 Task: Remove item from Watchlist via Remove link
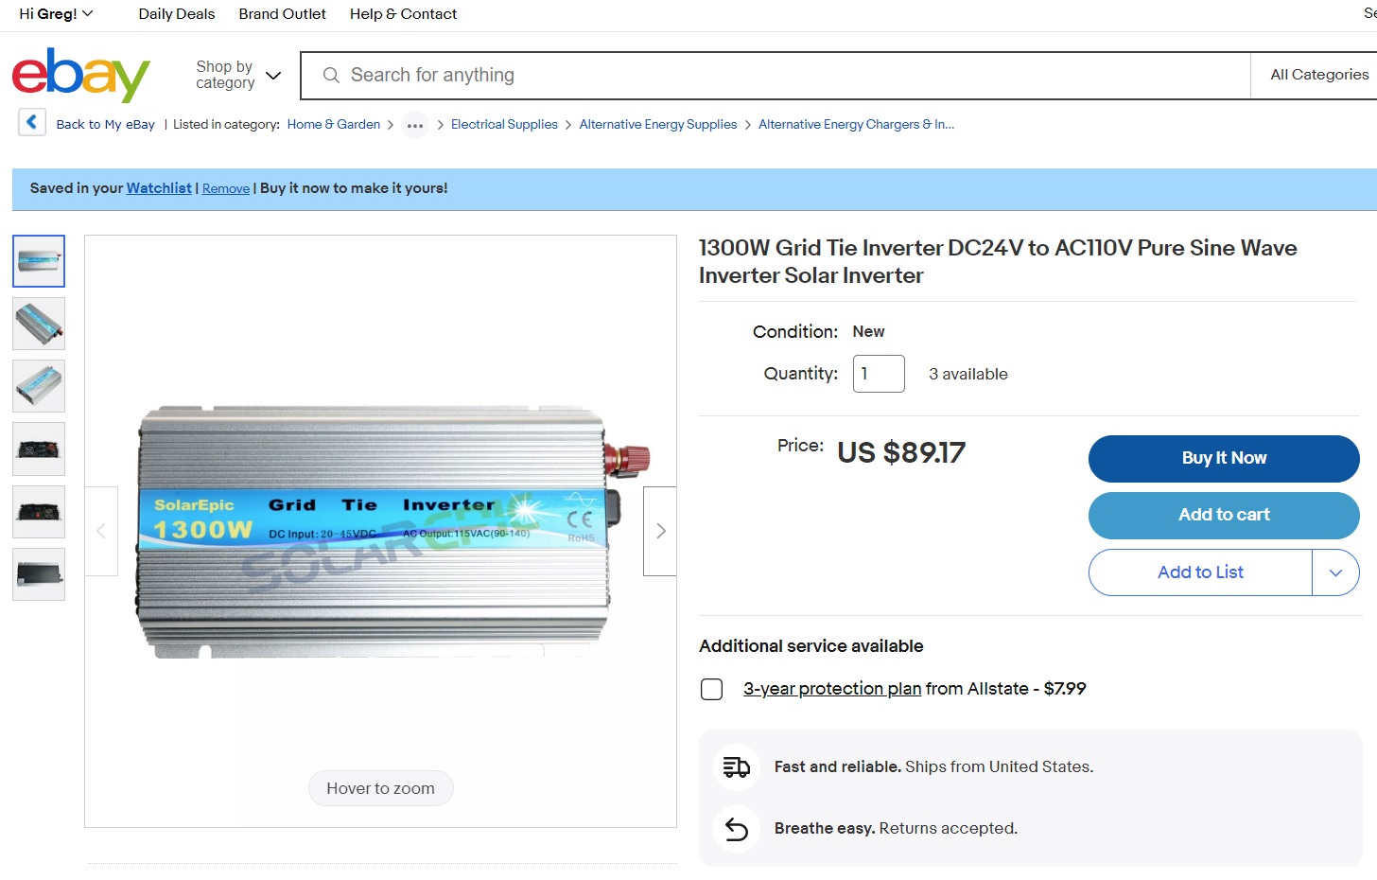tap(226, 188)
